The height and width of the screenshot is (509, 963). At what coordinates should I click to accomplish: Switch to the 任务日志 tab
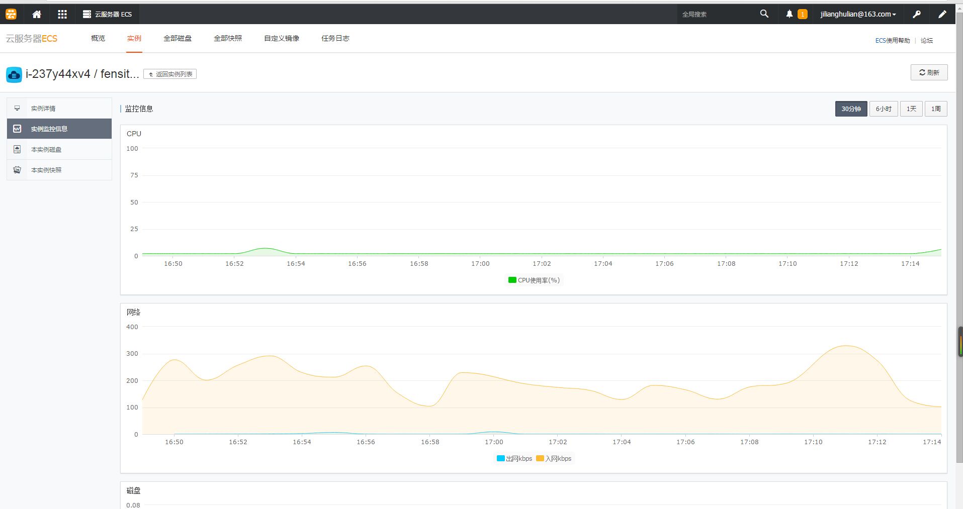pos(335,38)
